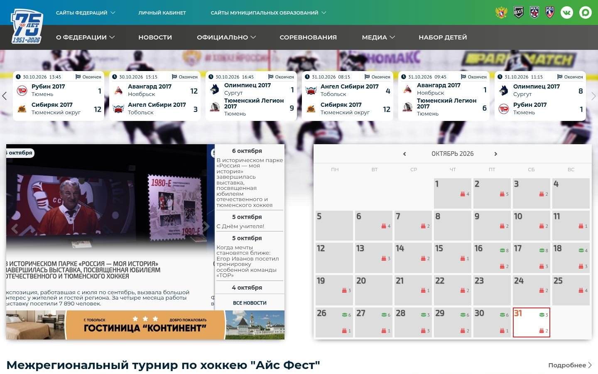Open match card Рубин 2017 vs Сибиряк 2017
The width and height of the screenshot is (598, 374).
(x=59, y=96)
